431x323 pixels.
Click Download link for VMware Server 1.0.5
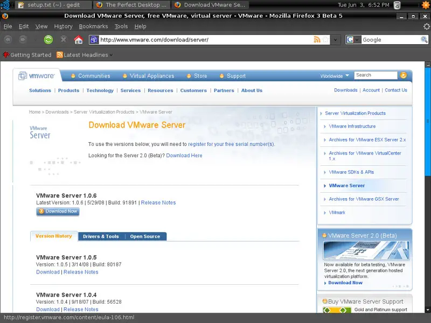(x=48, y=272)
